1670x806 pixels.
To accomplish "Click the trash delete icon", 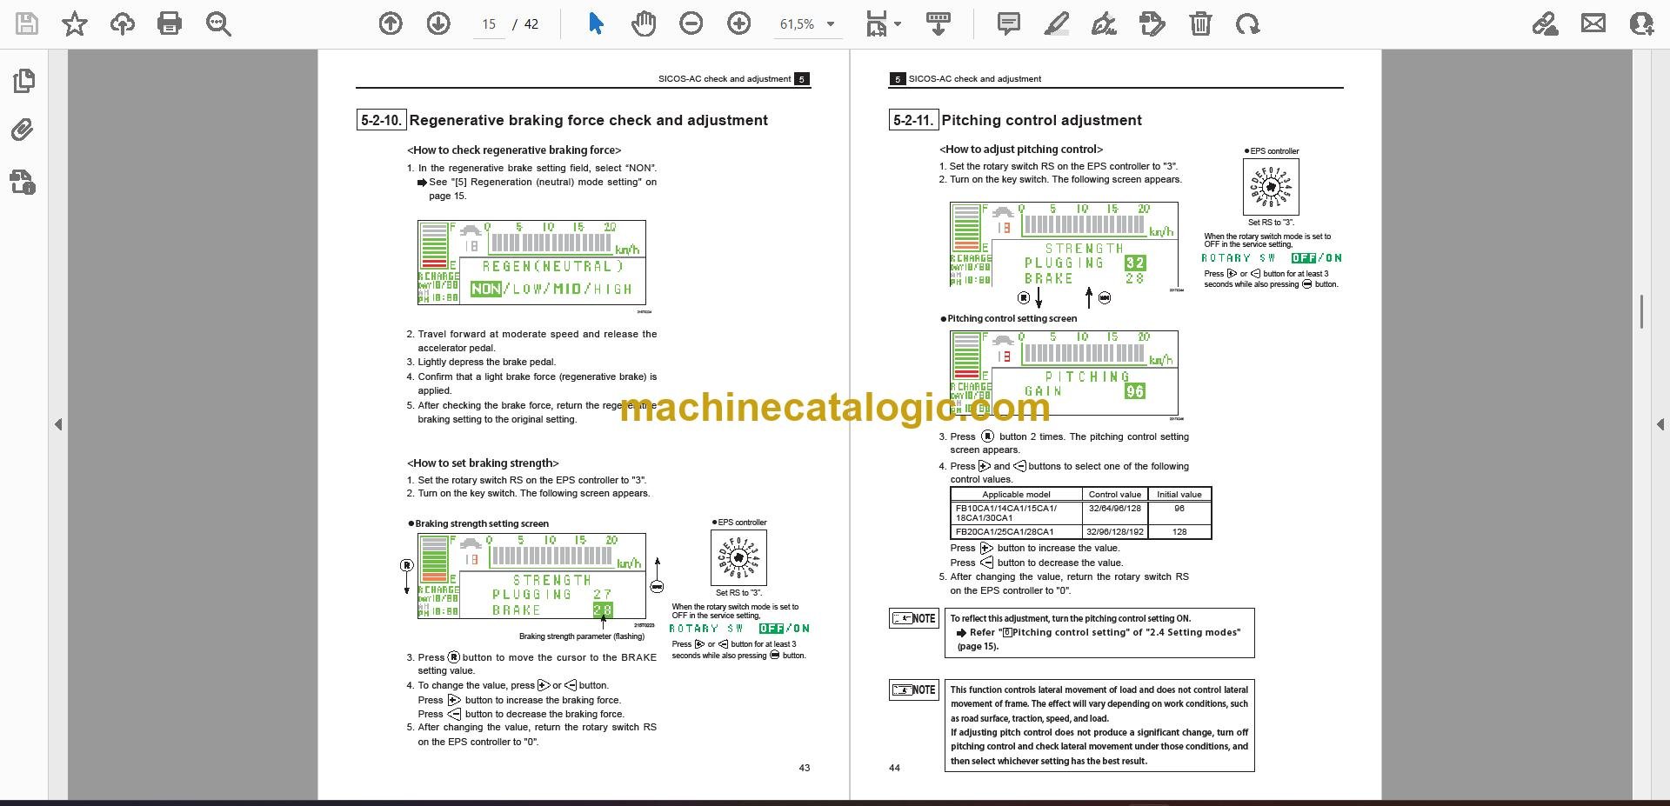I will 1200,23.
